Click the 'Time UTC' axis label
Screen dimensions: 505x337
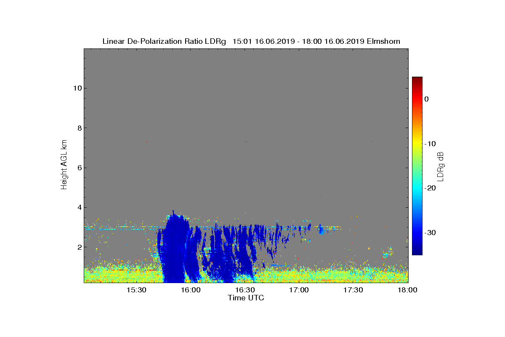(x=246, y=298)
